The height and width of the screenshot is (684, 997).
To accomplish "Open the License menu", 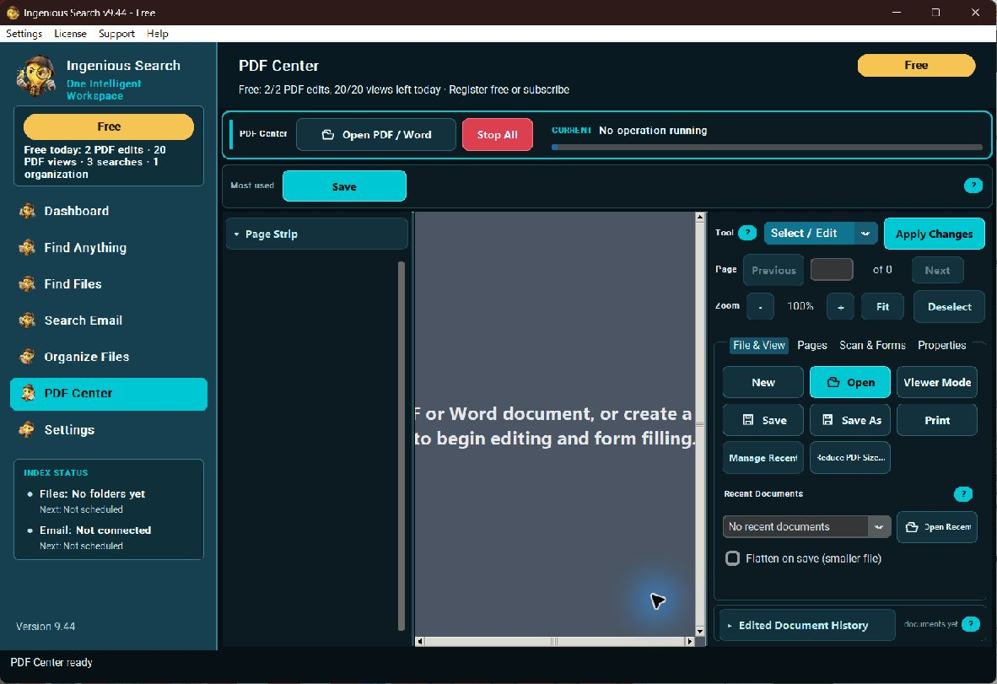I will coord(70,34).
